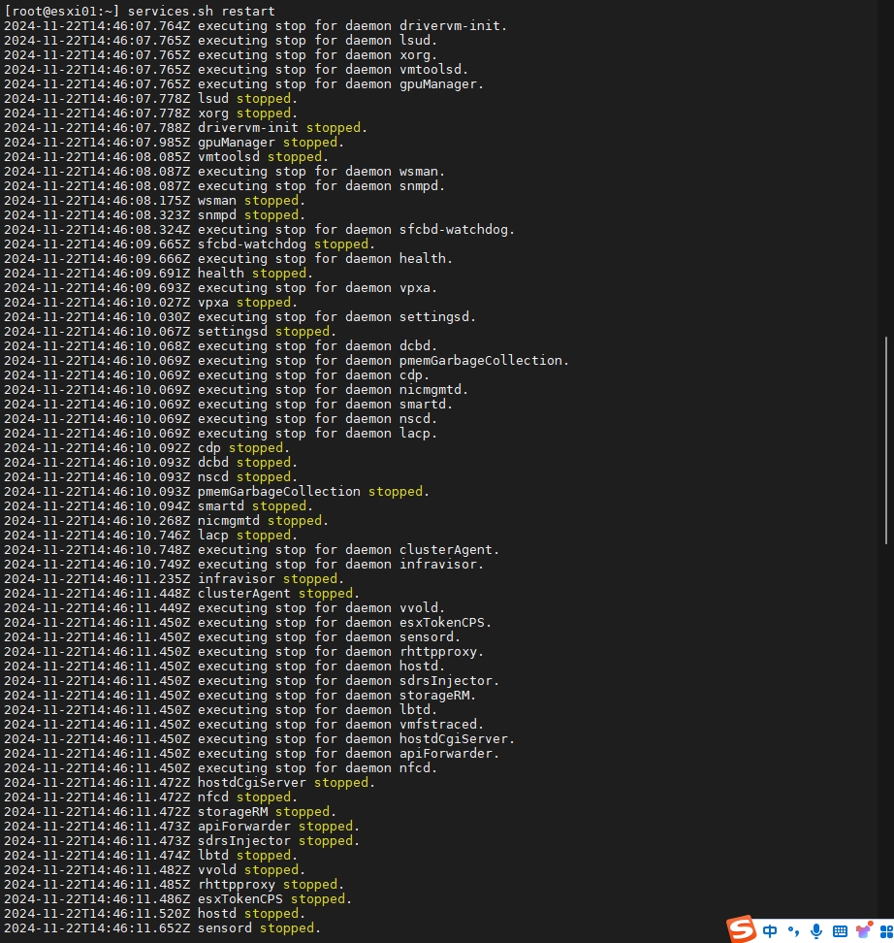Viewport: 894px width, 943px height.
Task: Click the 'infravisor stopped' log line
Action: pyautogui.click(x=269, y=578)
